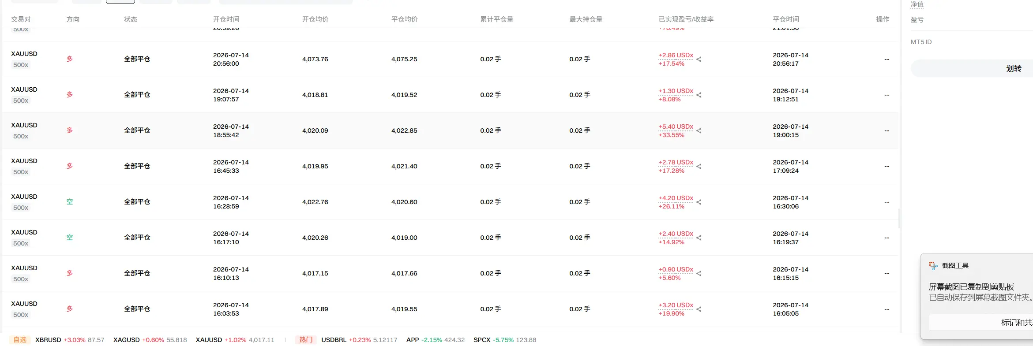Share the +2.86 USDx profit trade
Viewport: 1033px width, 346px height.
click(699, 59)
